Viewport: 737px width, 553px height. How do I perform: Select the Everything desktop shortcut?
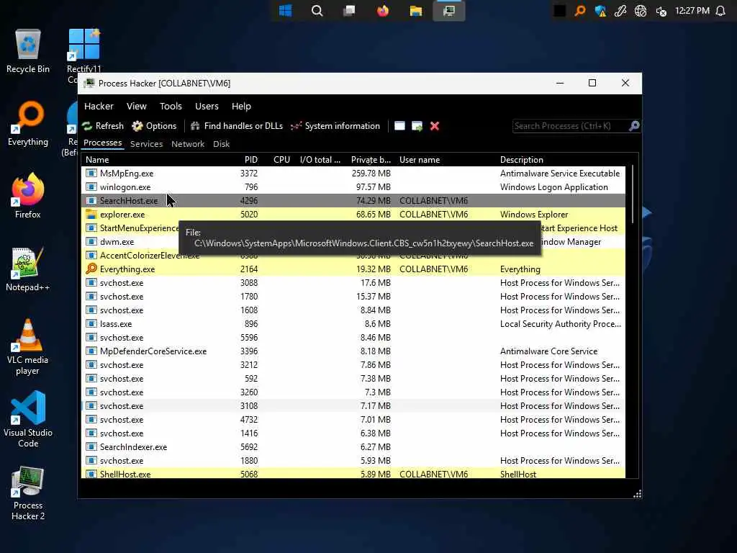(28, 124)
